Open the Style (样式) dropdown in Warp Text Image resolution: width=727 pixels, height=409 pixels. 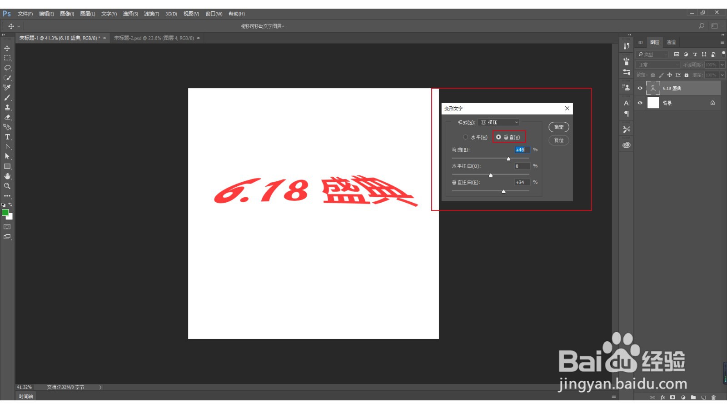498,122
